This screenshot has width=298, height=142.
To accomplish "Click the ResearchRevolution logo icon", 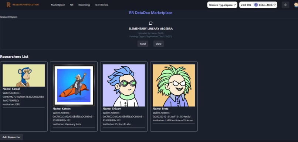I will click(x=9, y=5).
